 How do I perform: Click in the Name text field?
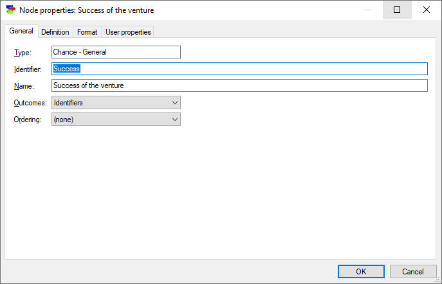click(x=239, y=85)
